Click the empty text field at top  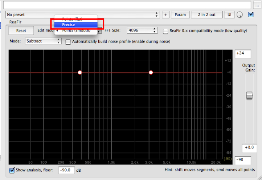[x=127, y=5]
